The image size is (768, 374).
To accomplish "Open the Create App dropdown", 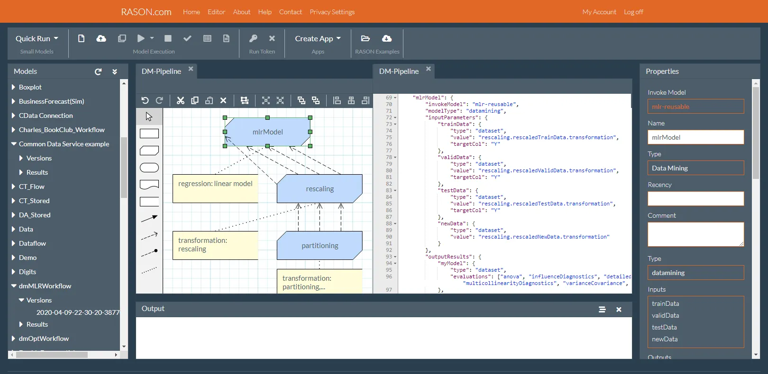I will (318, 38).
